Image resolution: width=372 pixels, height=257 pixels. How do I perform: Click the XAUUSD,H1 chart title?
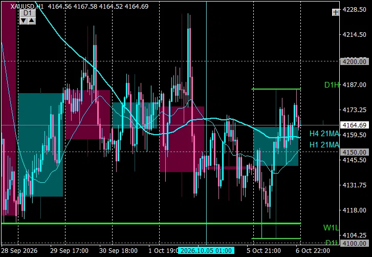27,7
